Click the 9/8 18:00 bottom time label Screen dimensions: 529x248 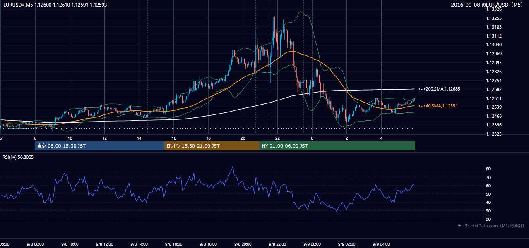[x=208, y=244]
